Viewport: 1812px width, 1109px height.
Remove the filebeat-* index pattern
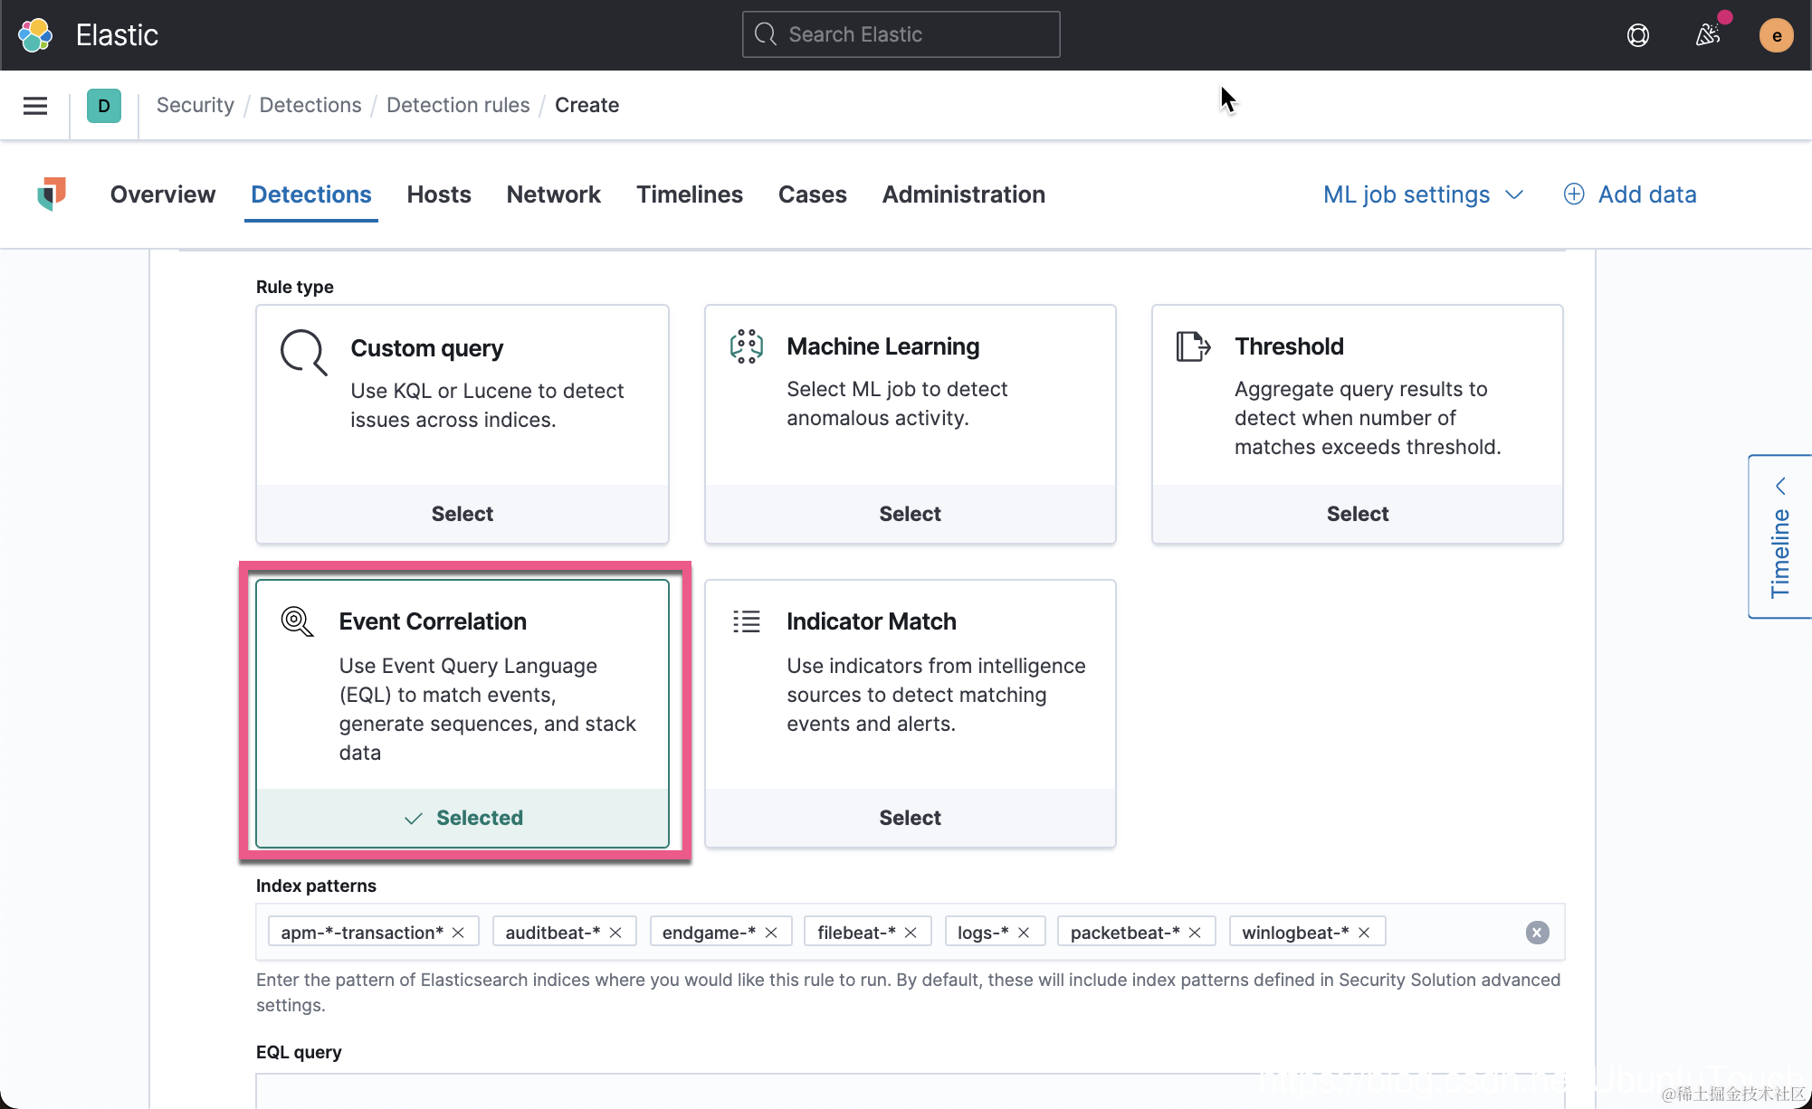tap(911, 933)
